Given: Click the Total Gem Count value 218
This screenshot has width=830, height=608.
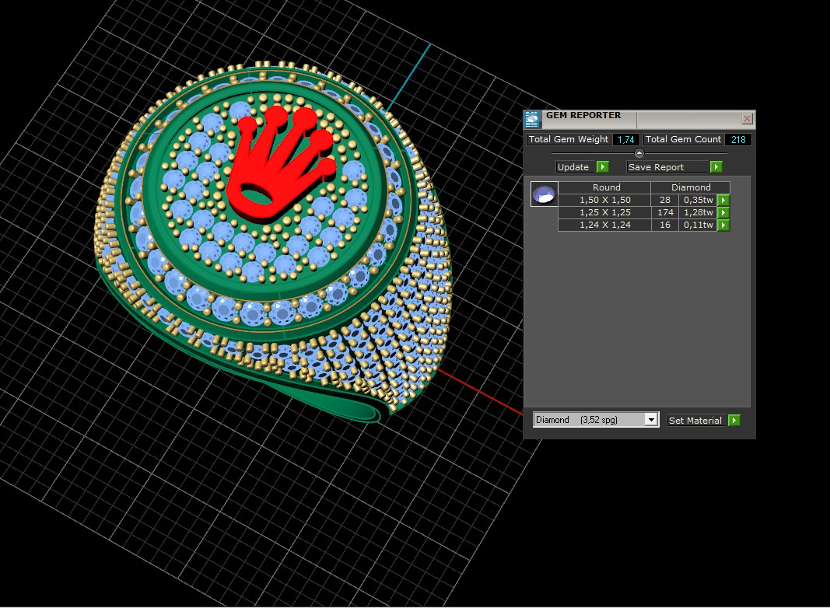Looking at the screenshot, I should click(x=738, y=140).
